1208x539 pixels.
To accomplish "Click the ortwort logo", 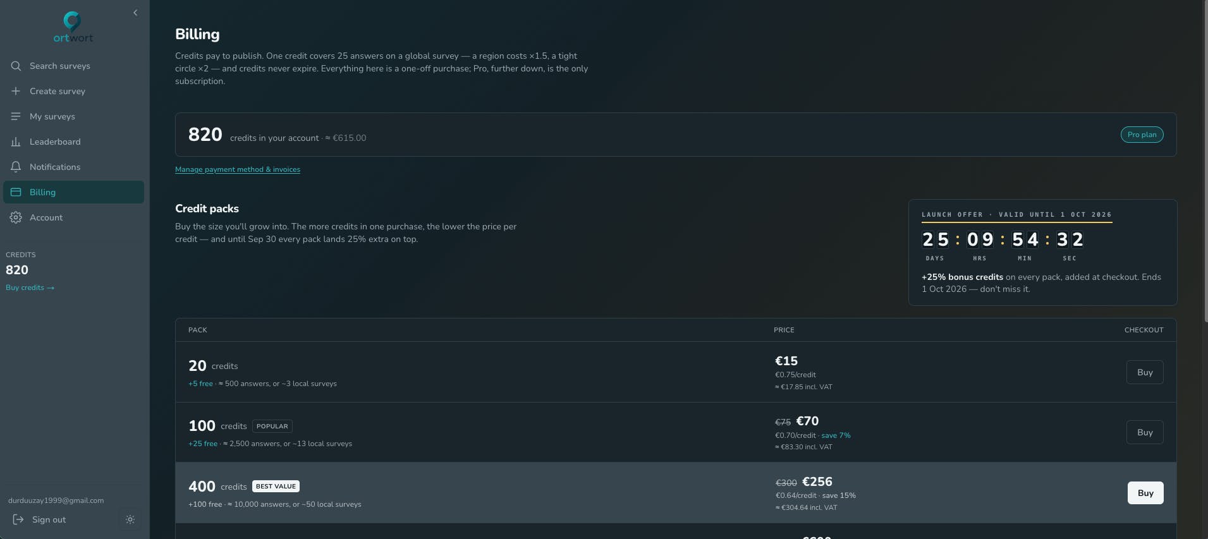I will 73,27.
